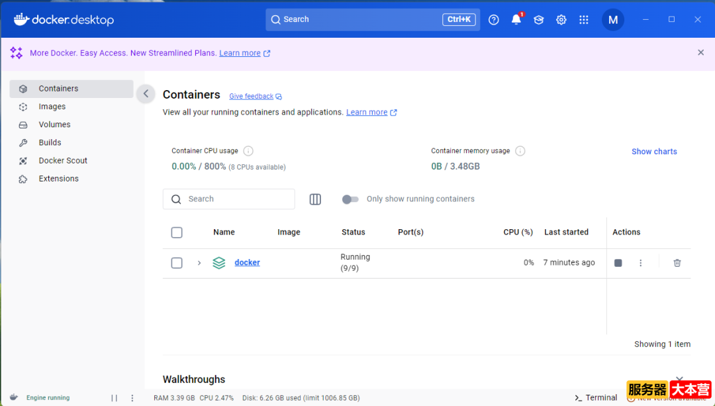This screenshot has height=406, width=715.
Task: Tick the docker row checkbox
Action: (177, 263)
